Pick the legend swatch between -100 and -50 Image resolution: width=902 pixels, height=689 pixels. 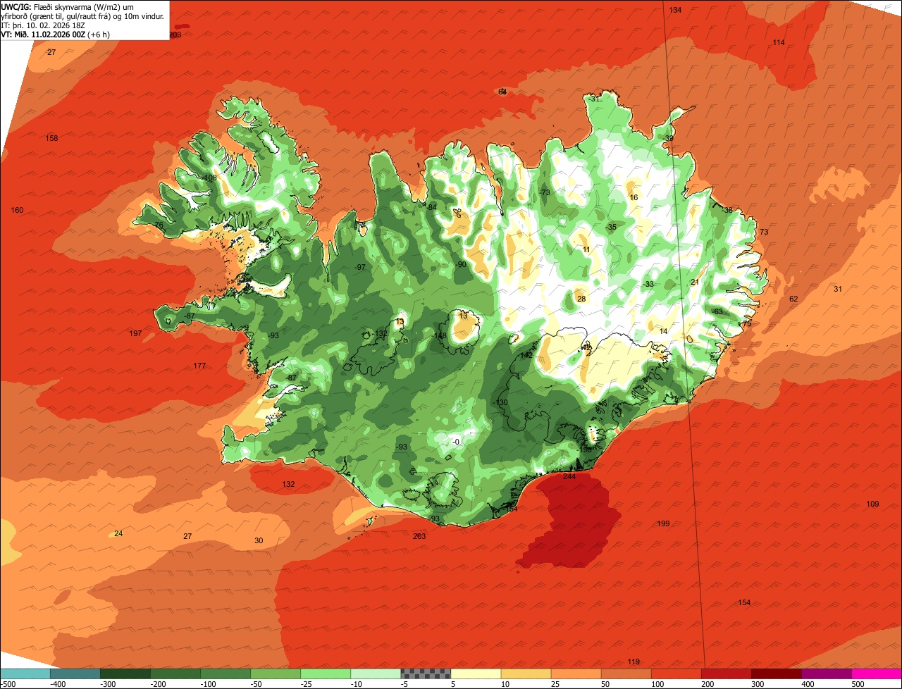pyautogui.click(x=225, y=674)
